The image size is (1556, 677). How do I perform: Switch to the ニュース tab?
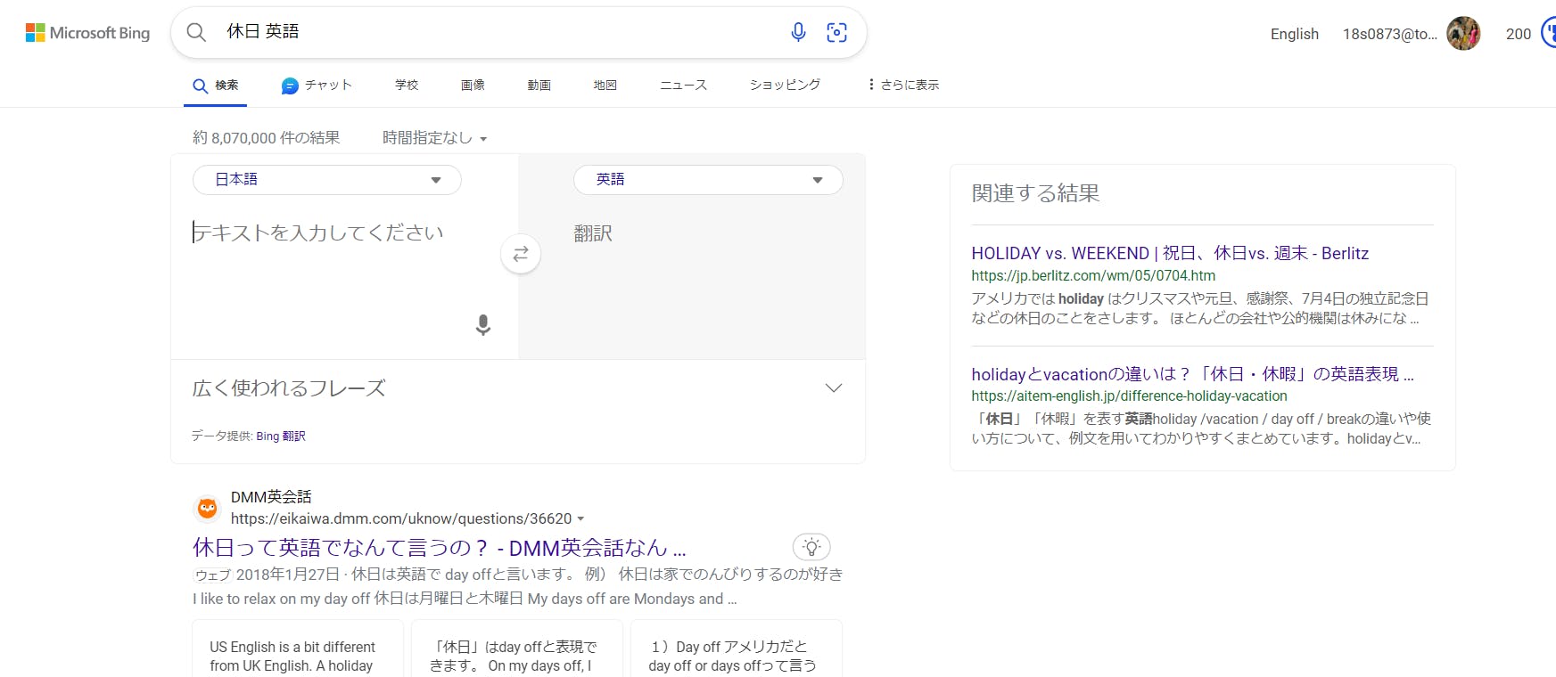click(683, 86)
